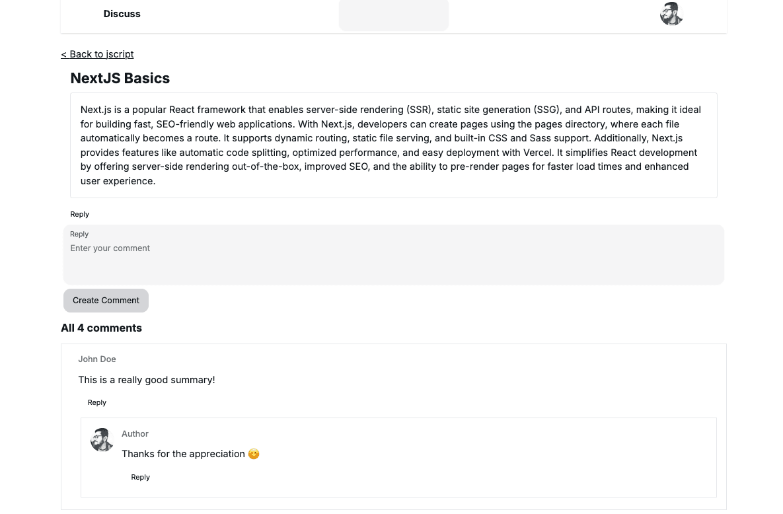Click the John Doe commenter name
Screen dimensions: 783x514
97,359
